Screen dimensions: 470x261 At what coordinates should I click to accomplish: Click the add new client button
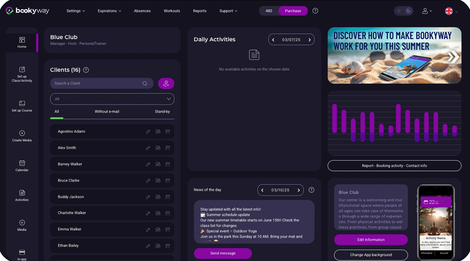tap(166, 83)
